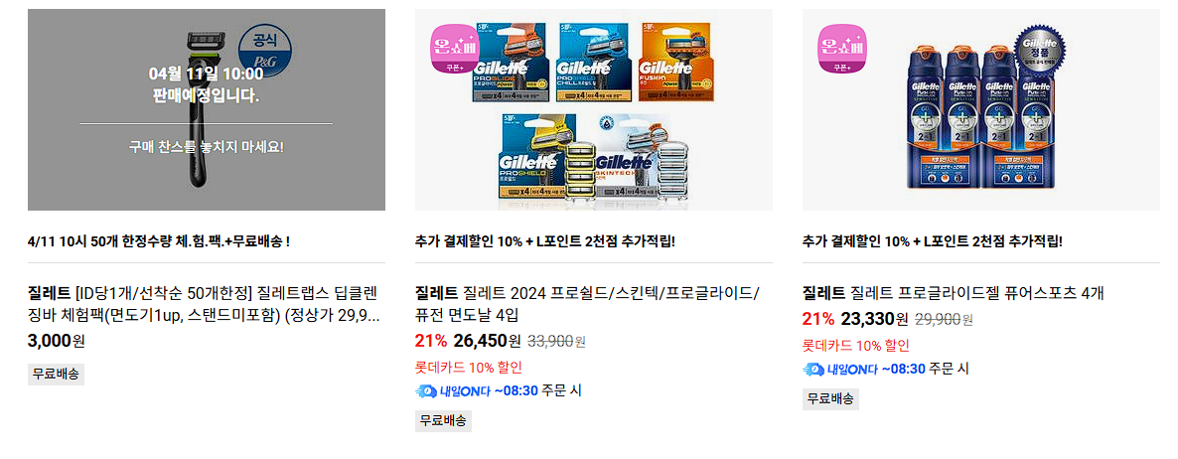Open the Gillette Labs razor trial pack thumbnail
The image size is (1178, 459).
207,109
